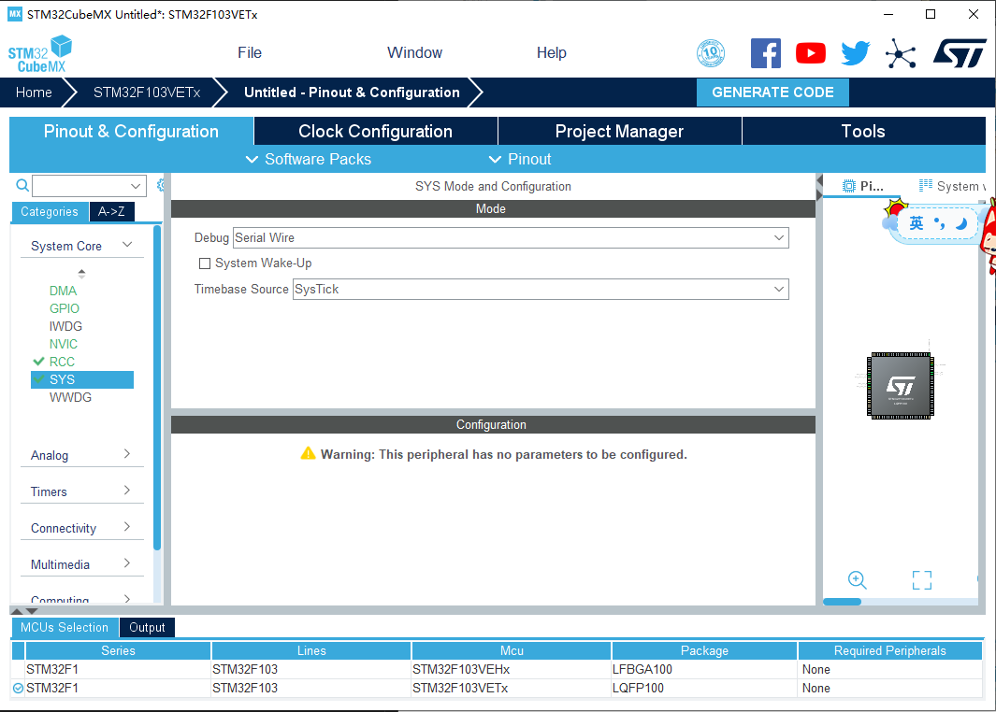Toggle the System Wake-Up checkbox
Image resolution: width=996 pixels, height=712 pixels.
205,263
